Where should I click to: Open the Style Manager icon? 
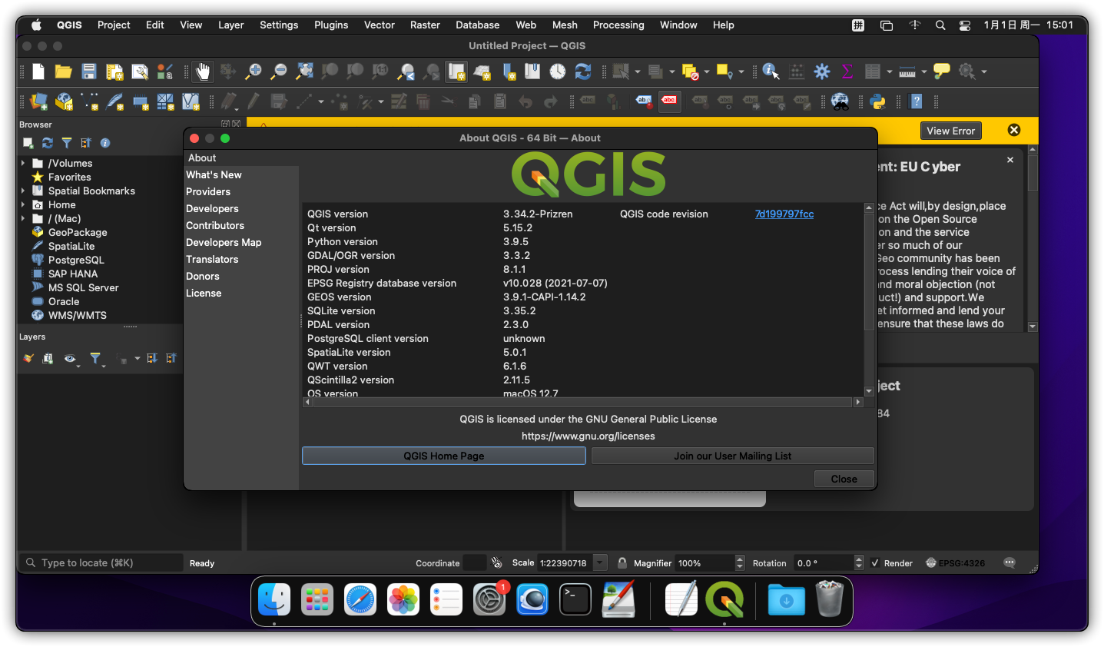click(x=164, y=72)
